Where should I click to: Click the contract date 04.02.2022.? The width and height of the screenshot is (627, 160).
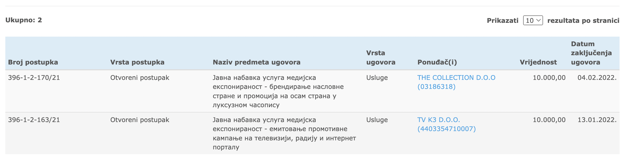(x=597, y=77)
